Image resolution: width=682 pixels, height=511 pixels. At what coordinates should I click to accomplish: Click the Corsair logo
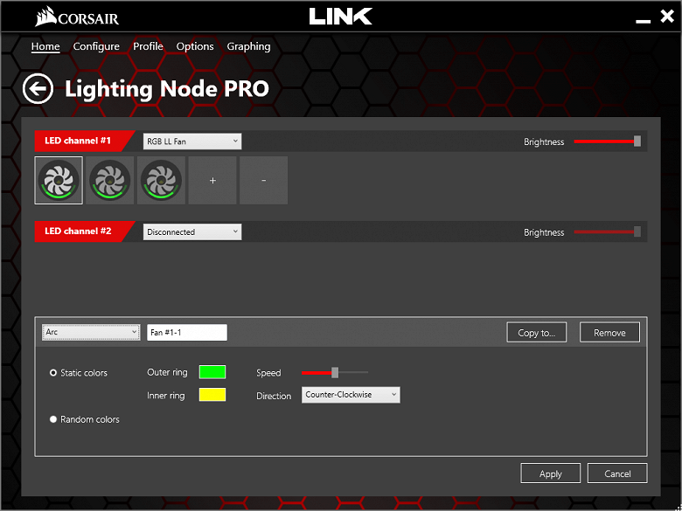tap(77, 17)
